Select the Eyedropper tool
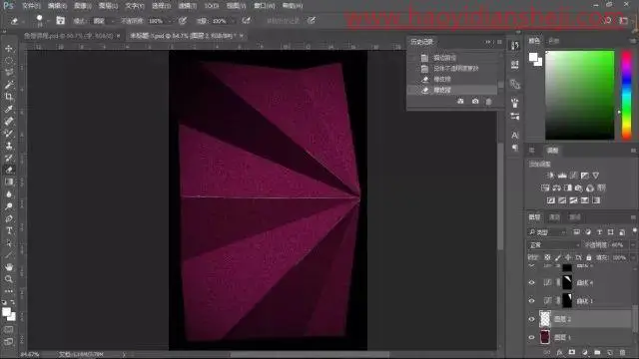Viewport: 639px width, 359px height. click(x=9, y=109)
